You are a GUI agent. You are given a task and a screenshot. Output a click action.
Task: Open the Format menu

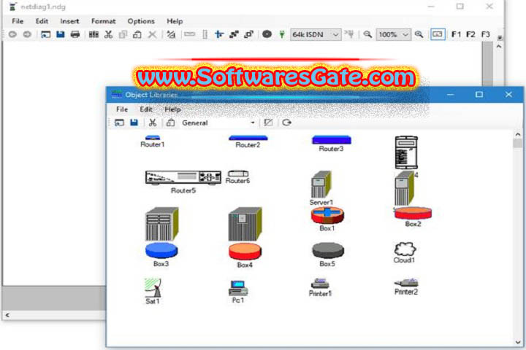pos(103,21)
